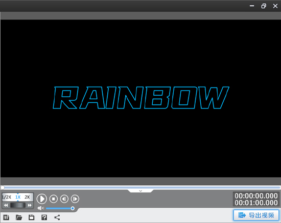281x223 pixels.
Task: Stop the video playback
Action: [x=54, y=199]
